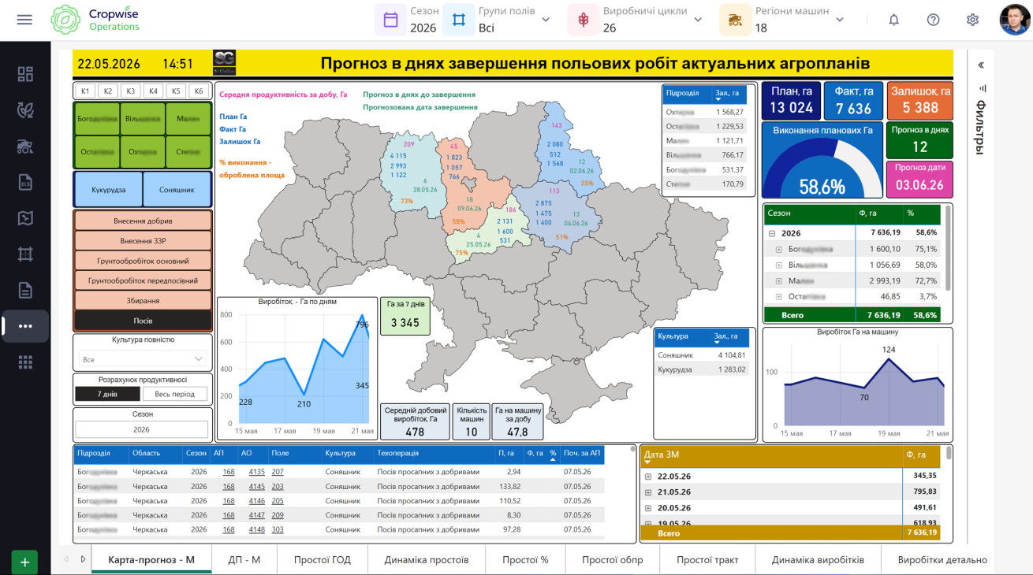
Task: Toggle the K1 cluster slicer
Action: tap(85, 91)
